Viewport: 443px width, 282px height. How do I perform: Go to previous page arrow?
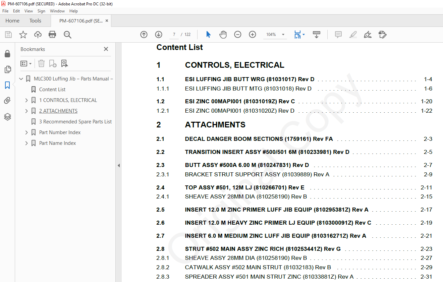point(144,35)
